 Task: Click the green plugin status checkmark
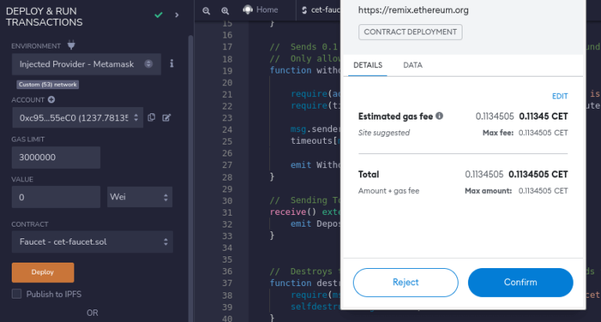(x=159, y=15)
